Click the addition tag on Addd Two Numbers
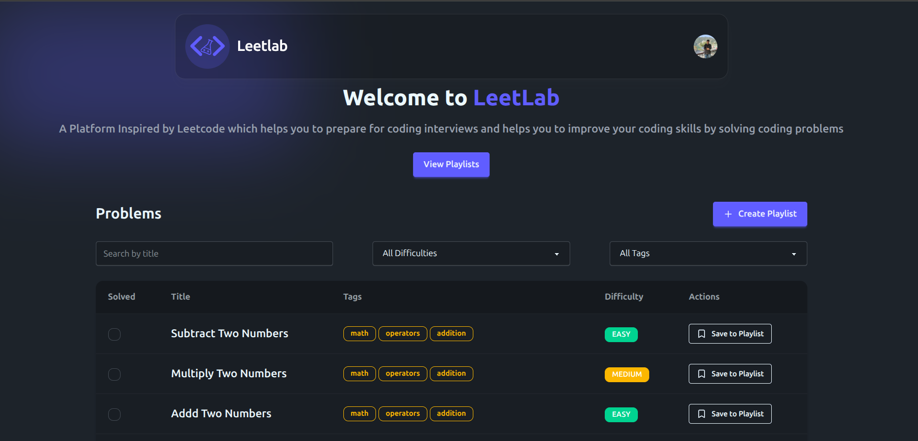Viewport: 918px width, 441px height. pos(452,414)
